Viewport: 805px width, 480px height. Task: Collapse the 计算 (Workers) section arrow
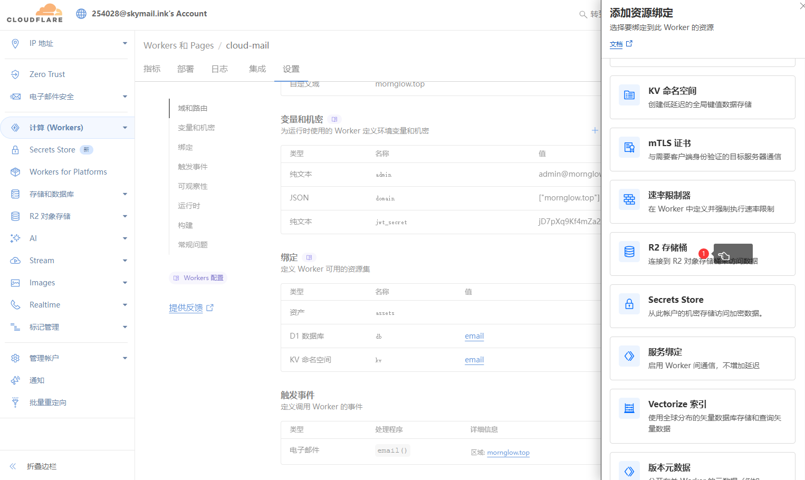click(x=125, y=128)
